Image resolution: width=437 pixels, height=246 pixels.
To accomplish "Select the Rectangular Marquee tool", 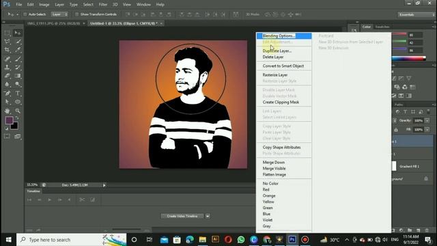I will click(x=8, y=33).
